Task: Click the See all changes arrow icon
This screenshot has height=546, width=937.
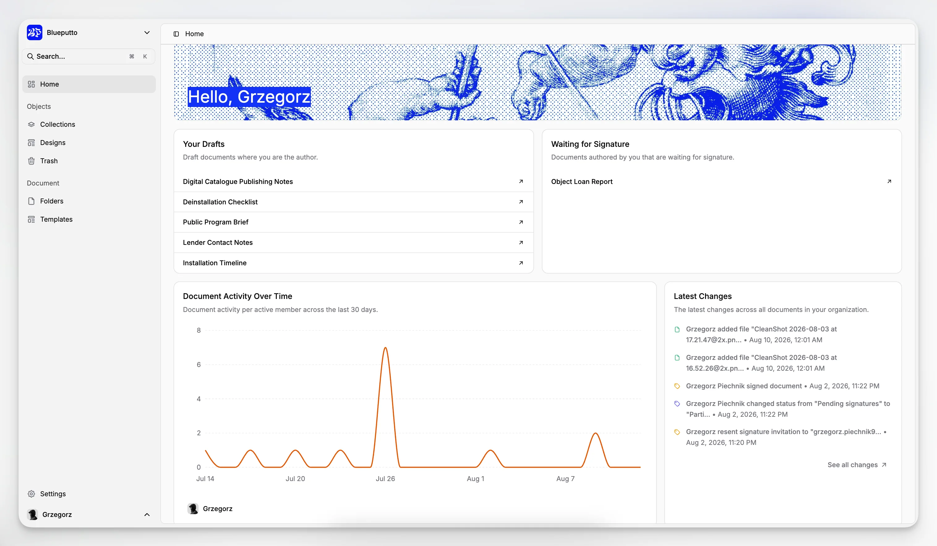Action: 884,465
